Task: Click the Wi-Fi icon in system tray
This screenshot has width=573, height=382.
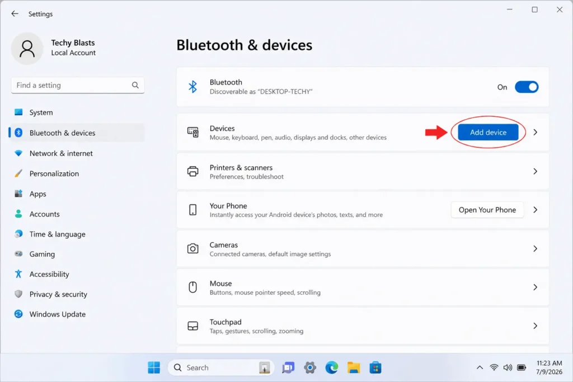Action: [x=494, y=368]
